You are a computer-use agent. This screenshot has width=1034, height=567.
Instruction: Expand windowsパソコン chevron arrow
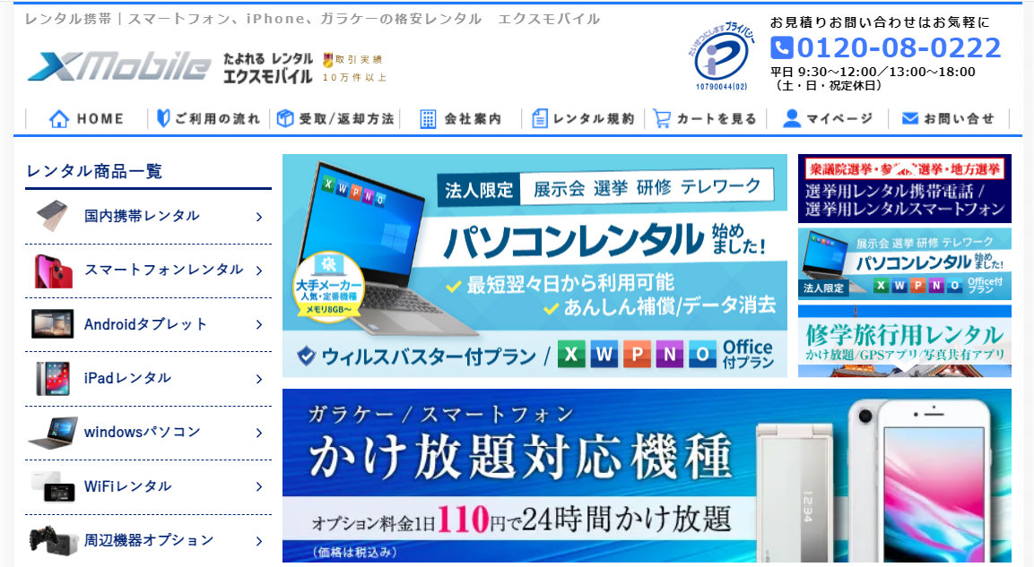259,433
